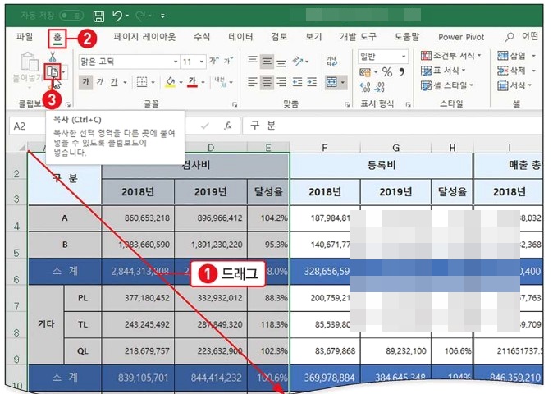The height and width of the screenshot is (394, 553).
Task: Toggle bold (가) formatting
Action: click(x=85, y=82)
